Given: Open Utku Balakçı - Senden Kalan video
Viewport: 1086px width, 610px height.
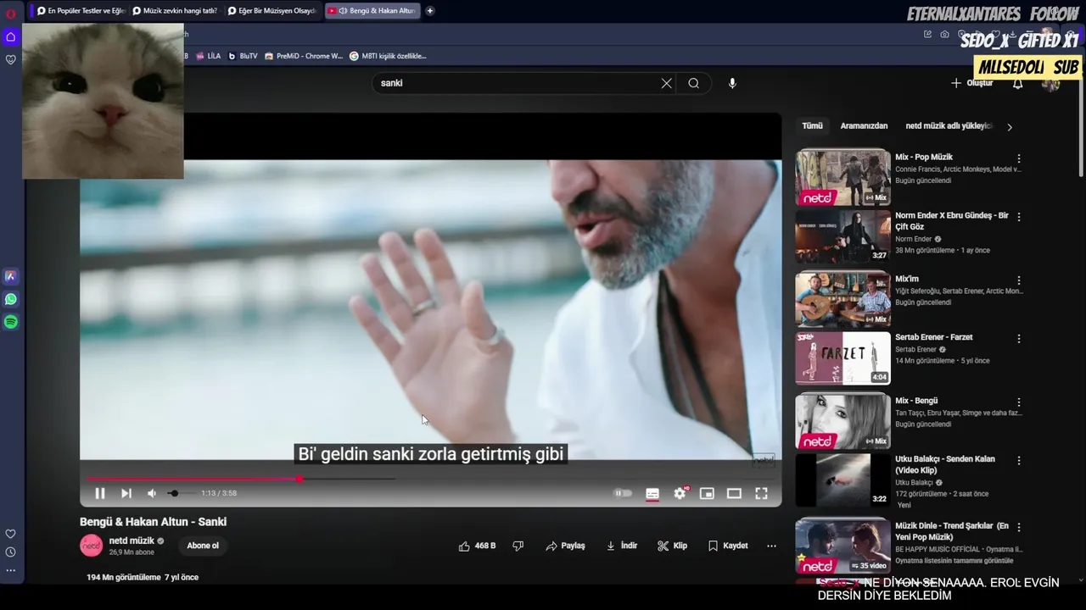Looking at the screenshot, I should point(842,480).
